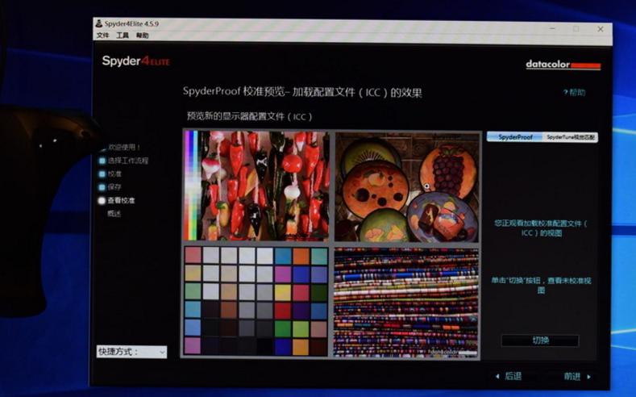
Task: Click the datacolor logo
Action: point(563,65)
